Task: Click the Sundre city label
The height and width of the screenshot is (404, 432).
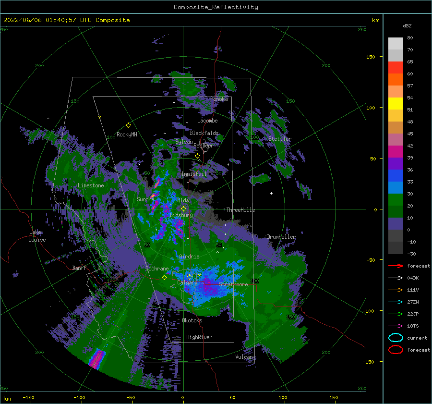Action: pos(145,199)
